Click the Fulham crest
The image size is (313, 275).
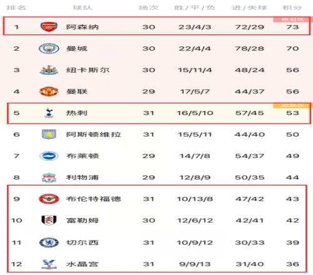(x=49, y=221)
